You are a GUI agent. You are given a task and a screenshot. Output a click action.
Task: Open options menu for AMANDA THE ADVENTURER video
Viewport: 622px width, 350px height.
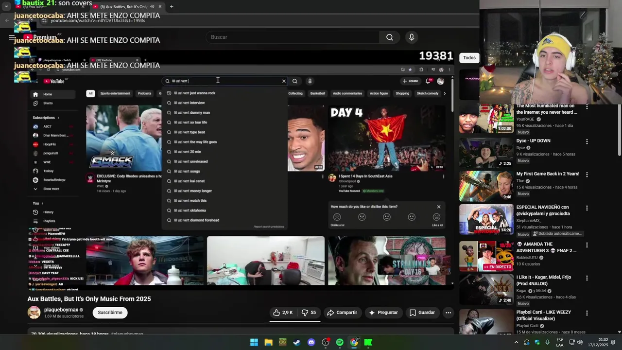[587, 245]
